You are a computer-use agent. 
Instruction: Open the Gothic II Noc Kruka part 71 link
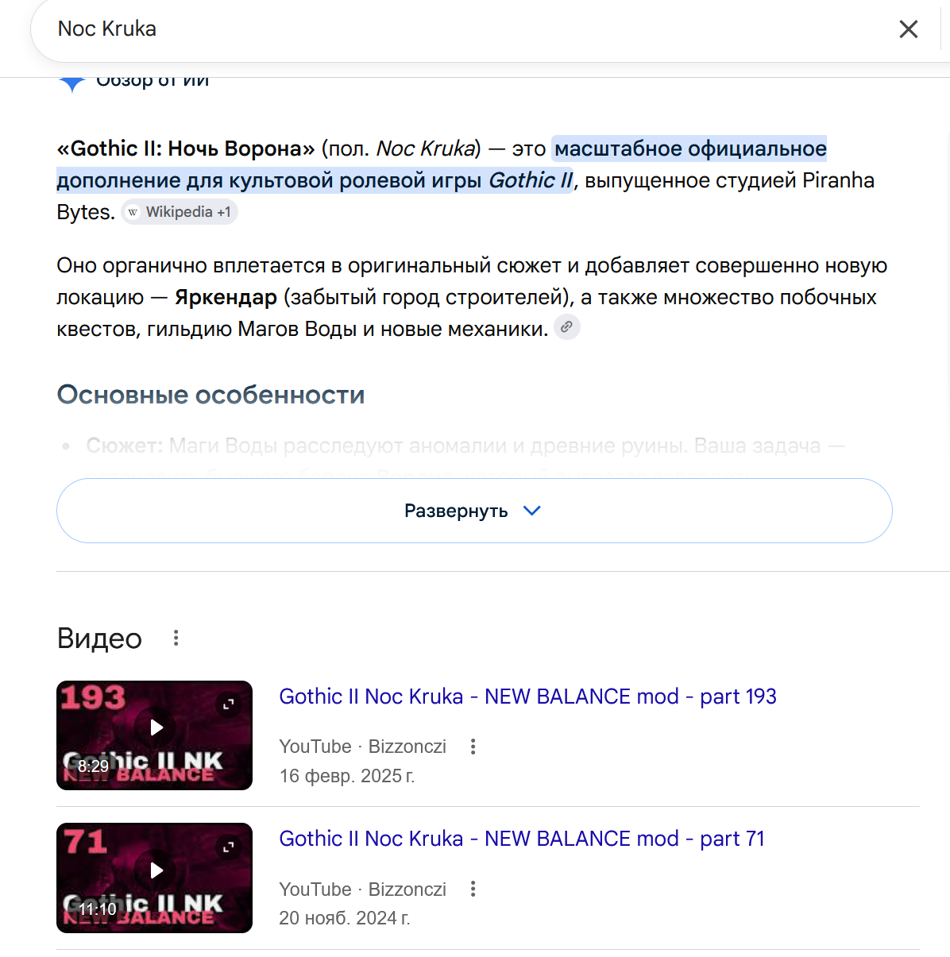[x=522, y=839]
